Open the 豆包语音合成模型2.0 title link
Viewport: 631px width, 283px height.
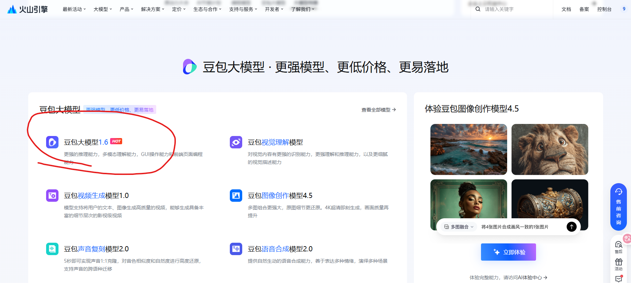click(x=280, y=249)
